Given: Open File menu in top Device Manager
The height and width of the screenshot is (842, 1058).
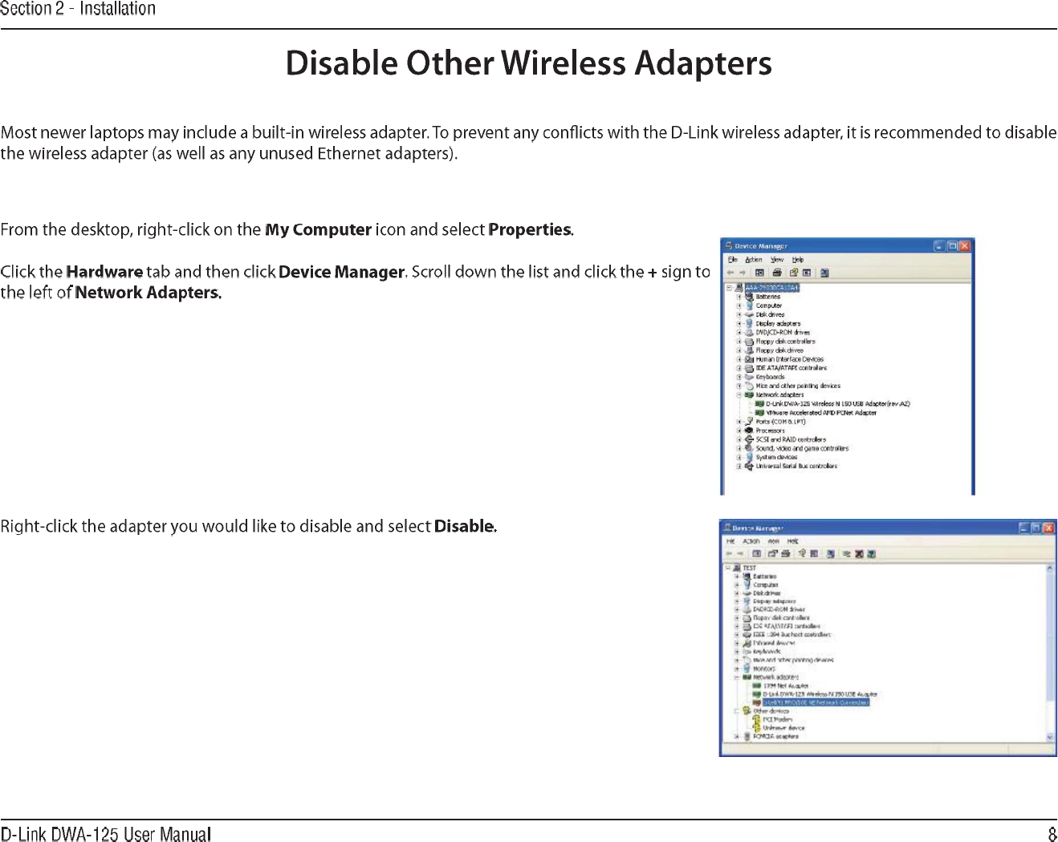Looking at the screenshot, I should [732, 260].
